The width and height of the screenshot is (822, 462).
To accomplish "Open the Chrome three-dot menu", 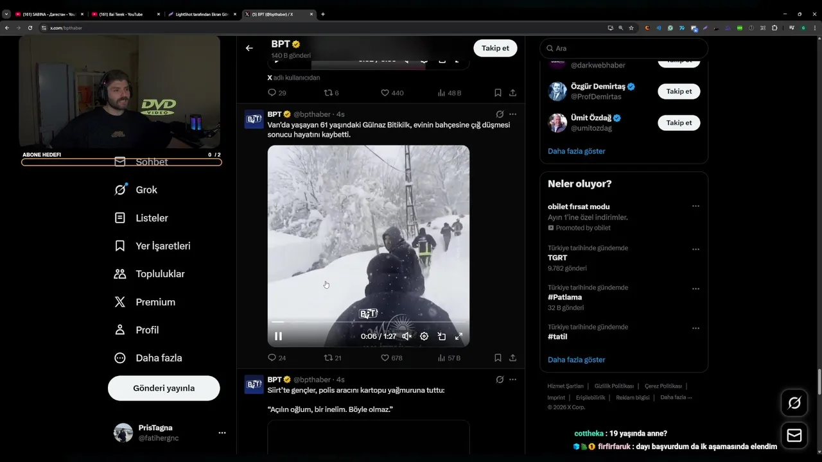I will coord(814,28).
